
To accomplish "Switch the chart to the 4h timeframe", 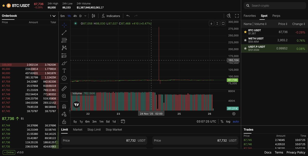I will (75, 16).
